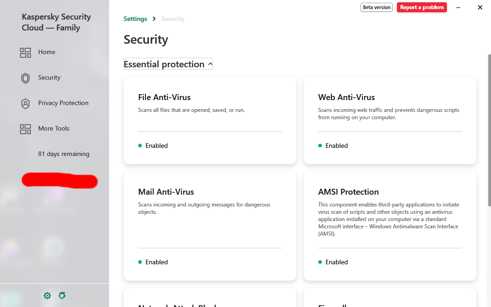Select the Privacy Protection menu item
491x307 pixels.
pos(63,103)
